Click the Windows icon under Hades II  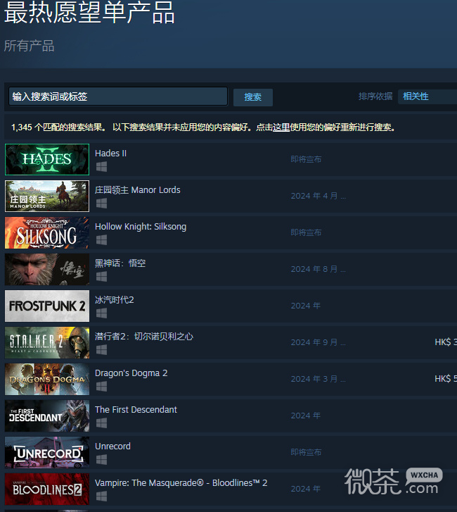[x=101, y=167]
